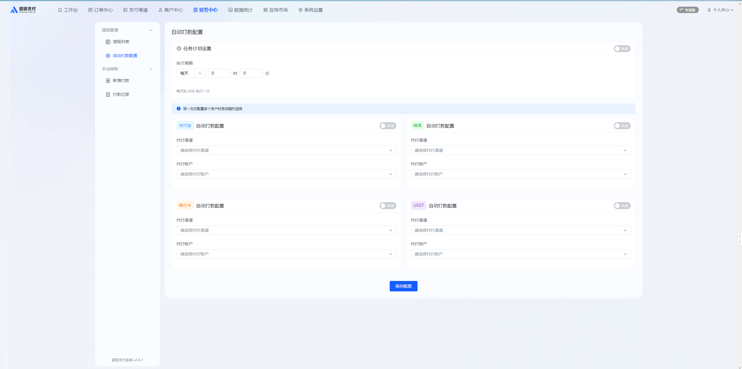
Task: Open the 每天 execution period dropdown
Action: [x=191, y=73]
